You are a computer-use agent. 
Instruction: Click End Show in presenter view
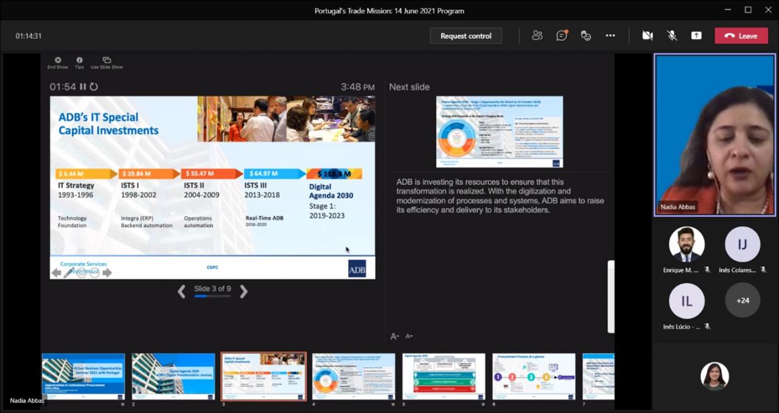58,63
